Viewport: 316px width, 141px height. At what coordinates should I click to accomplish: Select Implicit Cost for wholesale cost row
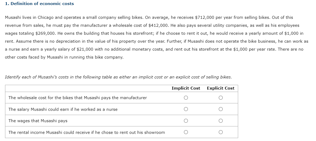[186, 98]
